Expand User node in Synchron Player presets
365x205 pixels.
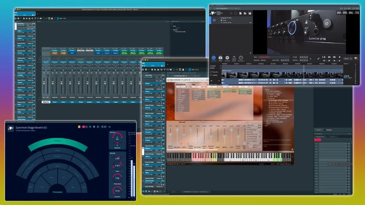pyautogui.click(x=264, y=125)
